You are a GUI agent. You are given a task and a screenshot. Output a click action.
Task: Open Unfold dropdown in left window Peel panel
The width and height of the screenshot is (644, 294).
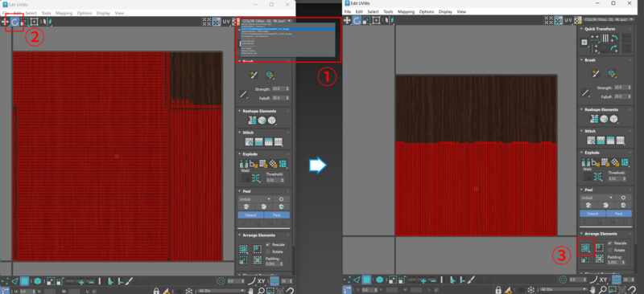tap(256, 199)
